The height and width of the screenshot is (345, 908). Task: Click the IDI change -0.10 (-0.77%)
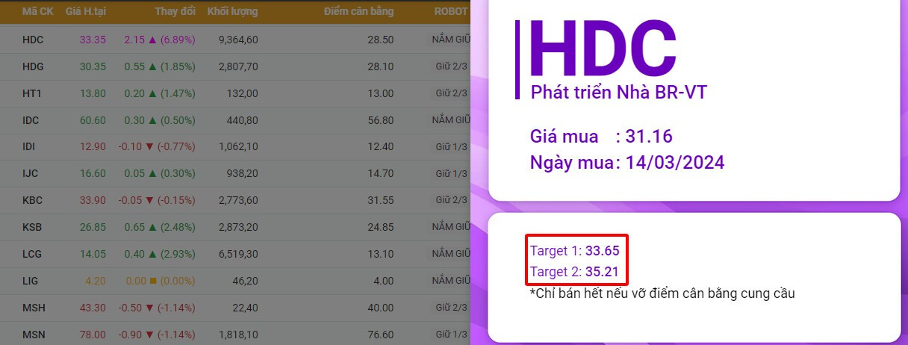tap(157, 147)
